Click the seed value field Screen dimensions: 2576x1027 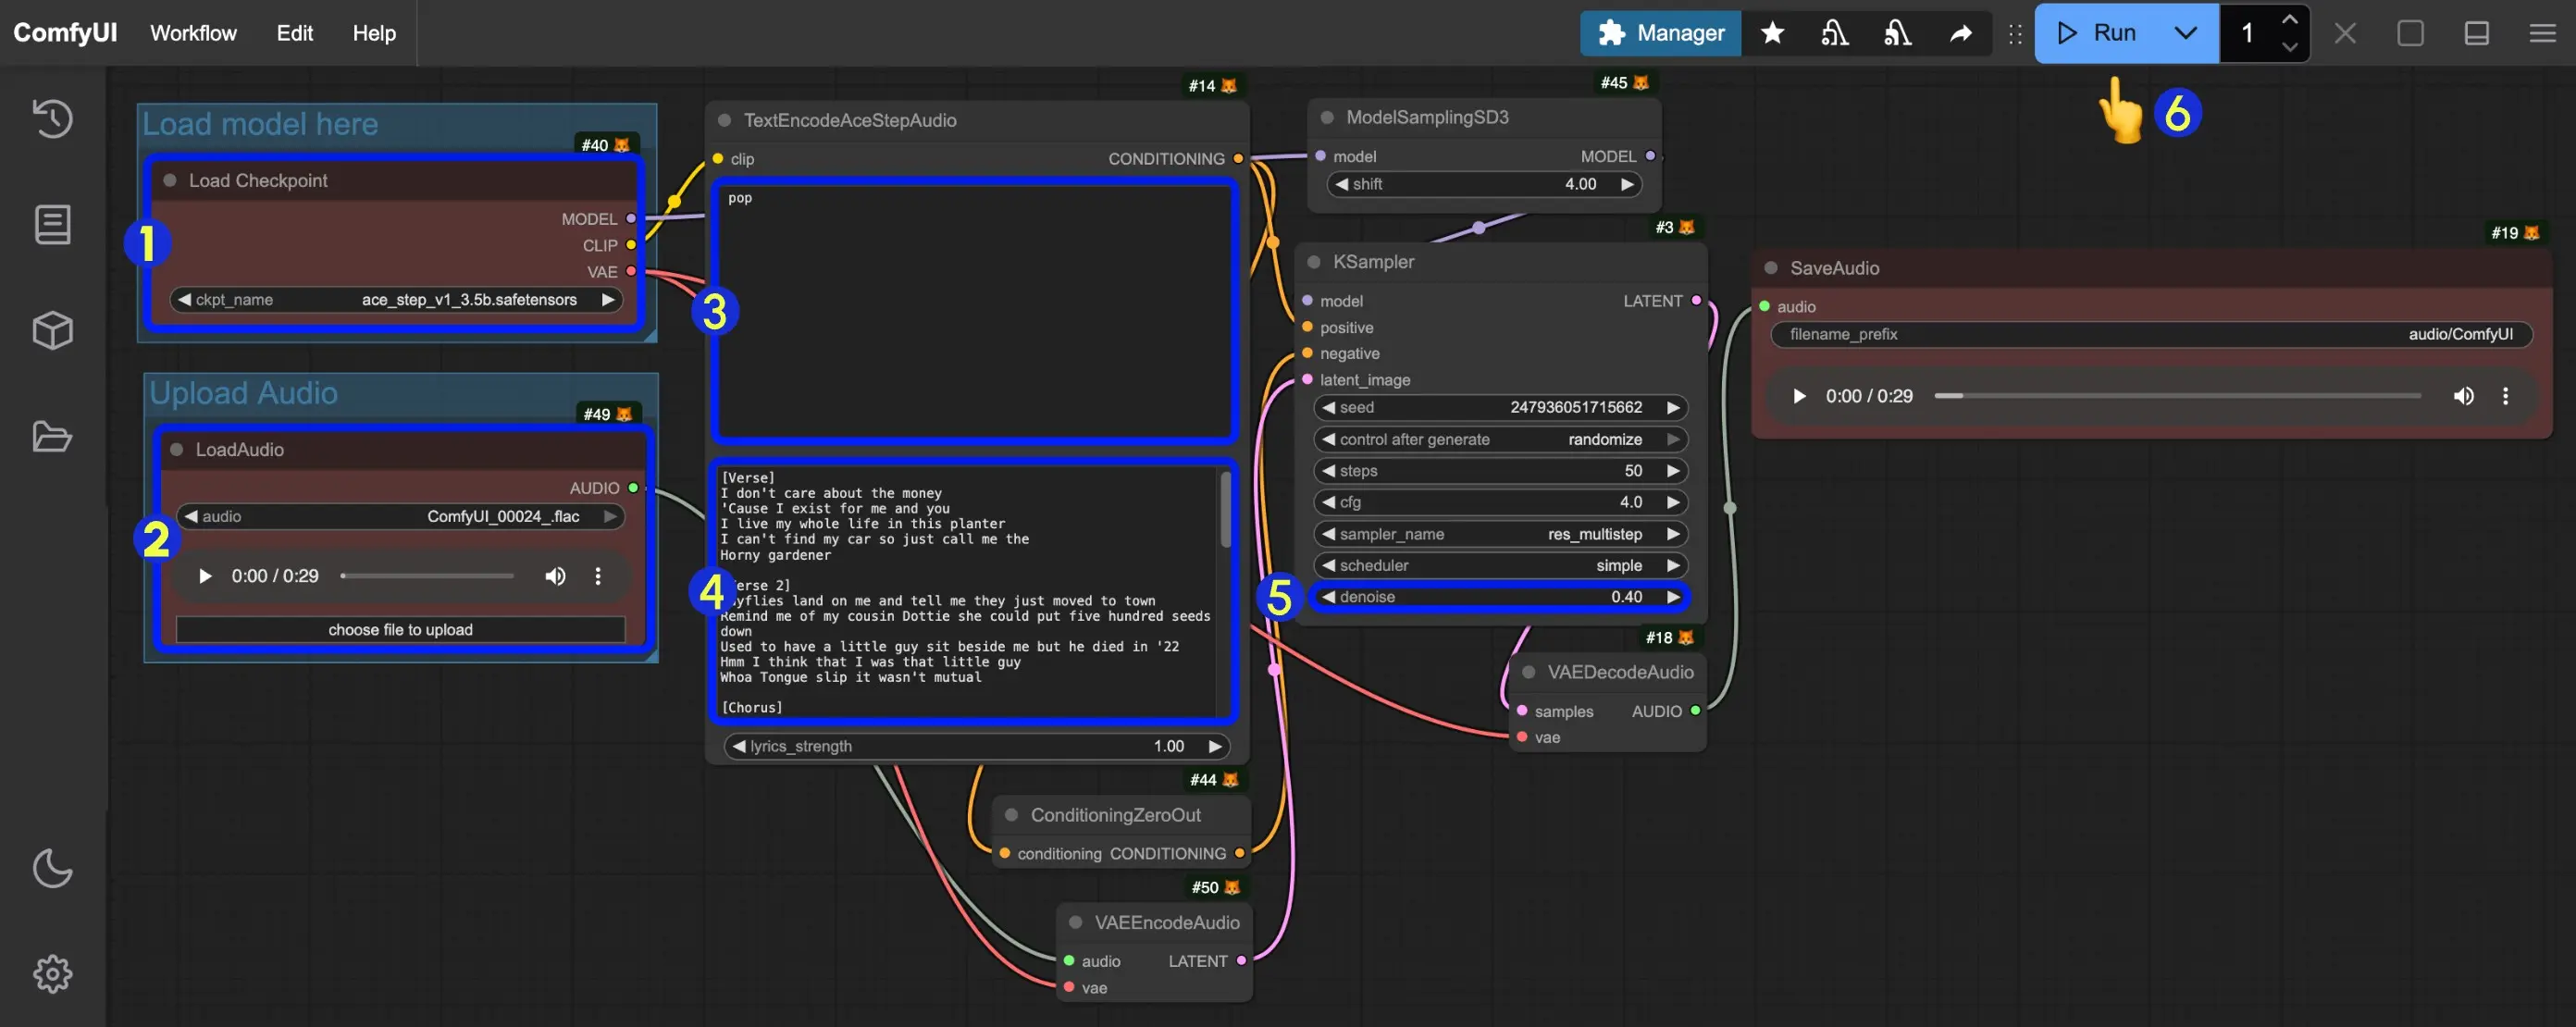tap(1500, 408)
